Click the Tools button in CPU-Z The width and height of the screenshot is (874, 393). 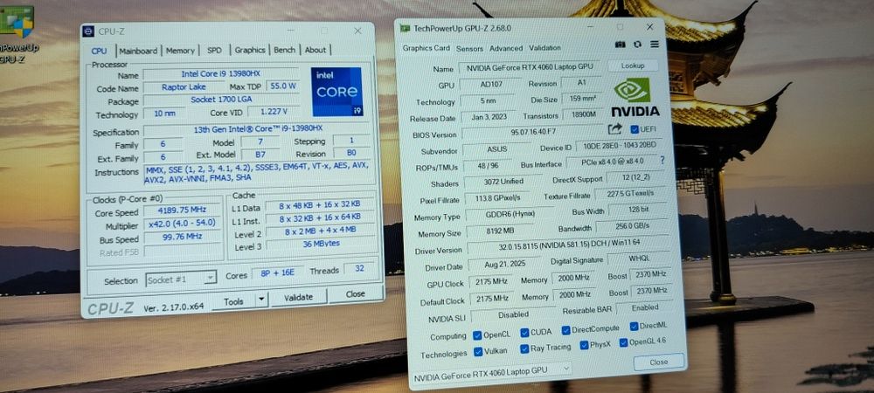click(x=233, y=300)
